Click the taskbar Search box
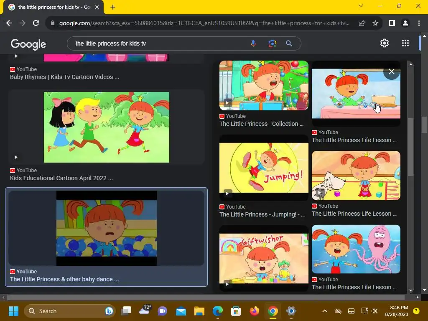This screenshot has width=428, height=321. point(70,311)
